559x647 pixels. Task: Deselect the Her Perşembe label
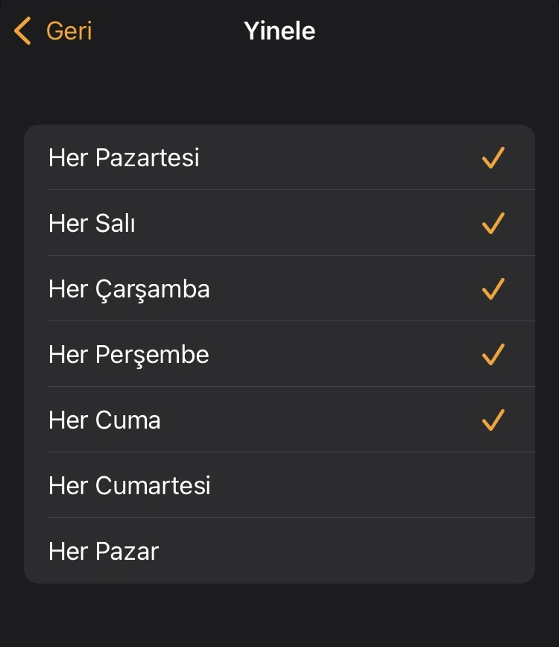coord(129,355)
